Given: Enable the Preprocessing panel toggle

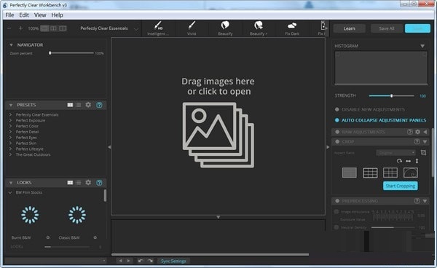Looking at the screenshot, I should tap(337, 201).
